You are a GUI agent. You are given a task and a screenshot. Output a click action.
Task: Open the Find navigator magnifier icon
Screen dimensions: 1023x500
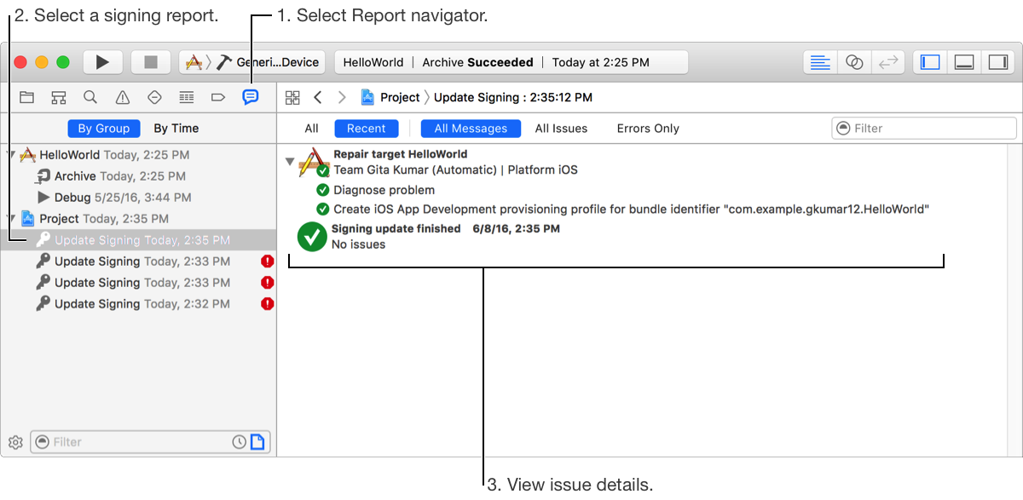(90, 97)
